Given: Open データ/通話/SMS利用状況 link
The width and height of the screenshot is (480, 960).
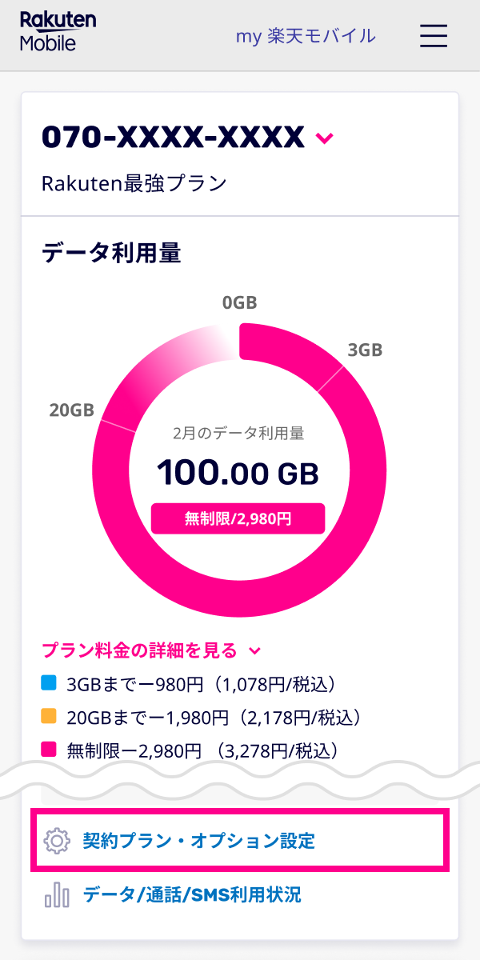Looking at the screenshot, I should [x=192, y=894].
